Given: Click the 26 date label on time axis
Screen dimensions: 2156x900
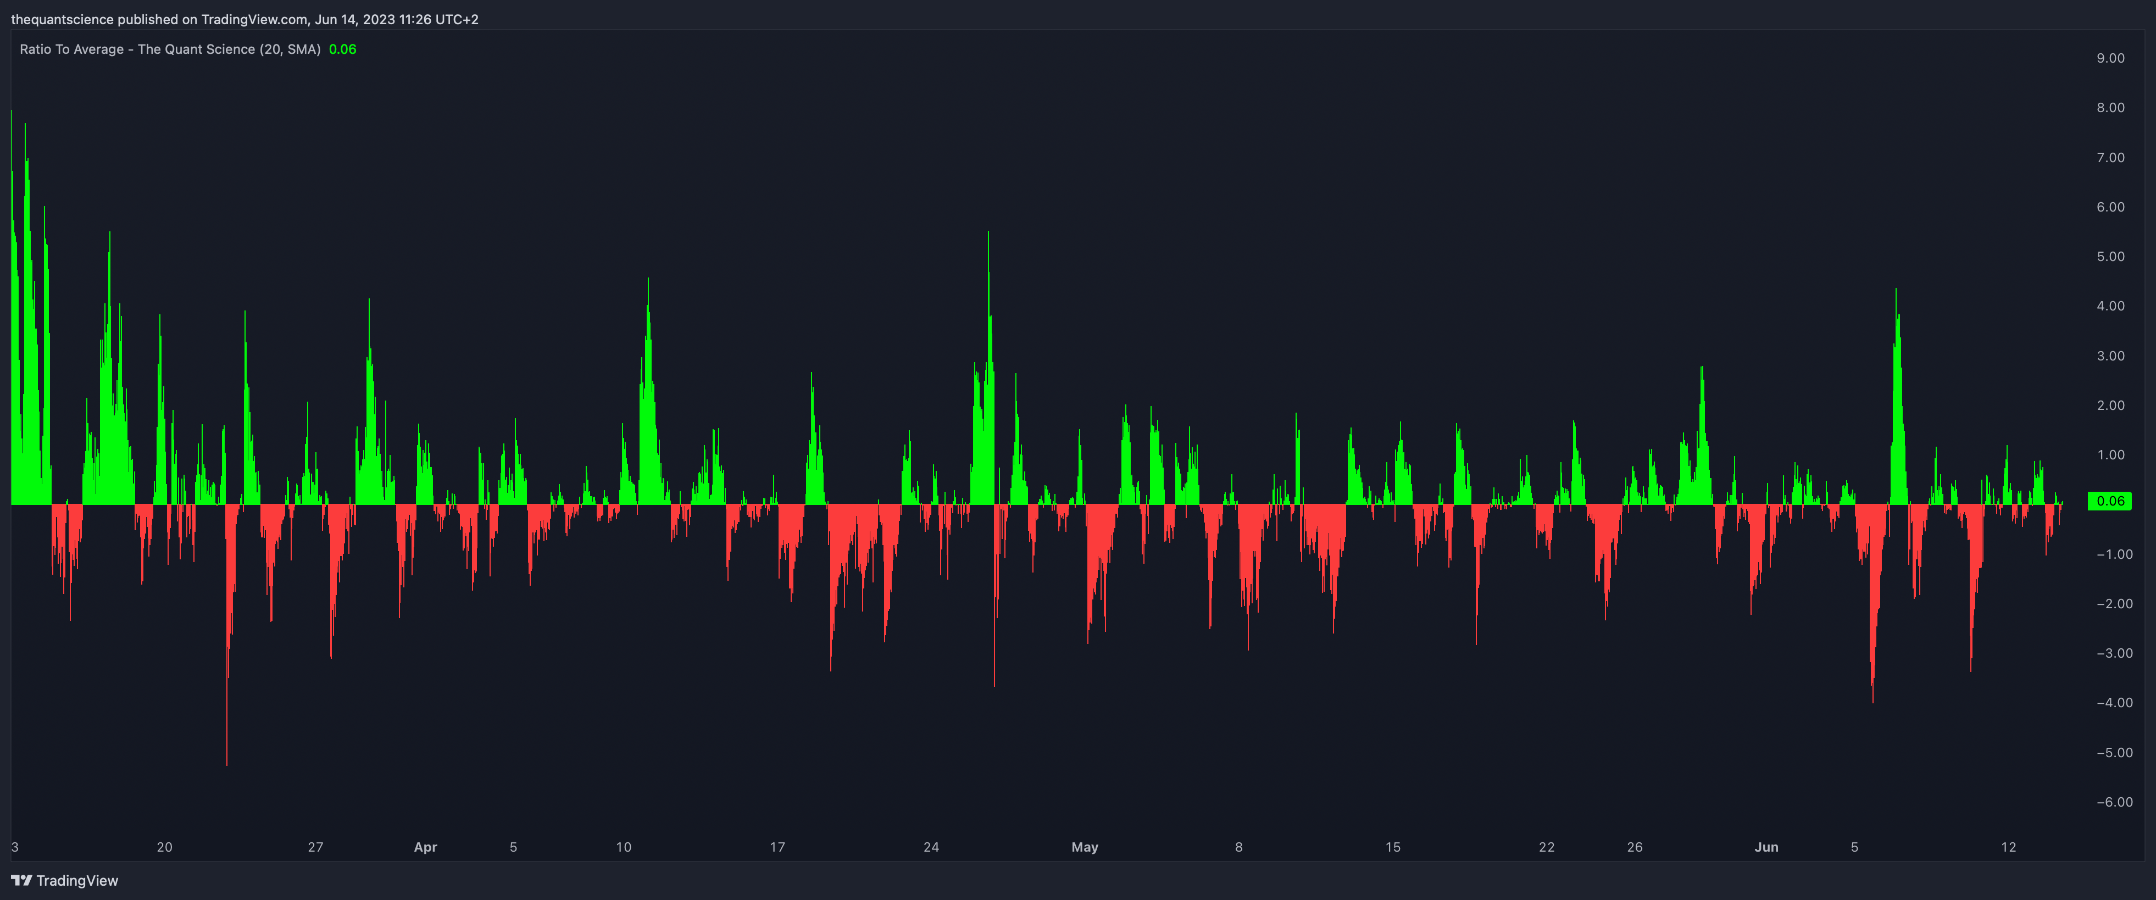Looking at the screenshot, I should coord(1635,847).
